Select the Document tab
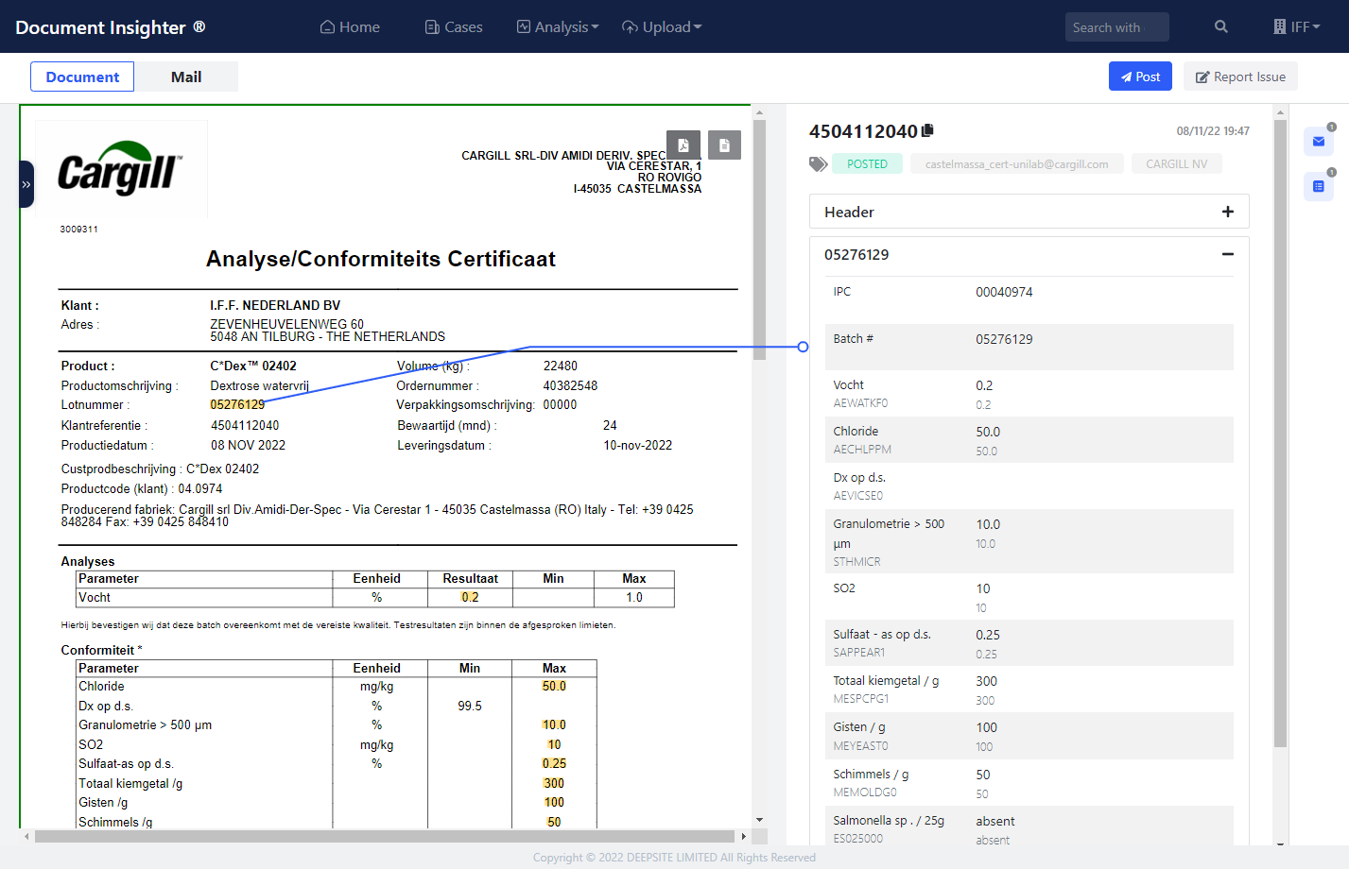This screenshot has height=869, width=1349. (82, 77)
